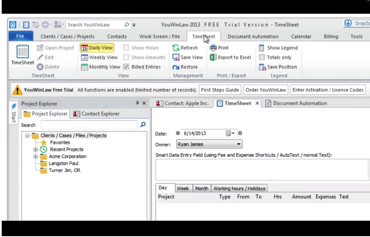Close the TimeSheet document tab
This screenshot has width=370, height=237.
click(x=257, y=103)
